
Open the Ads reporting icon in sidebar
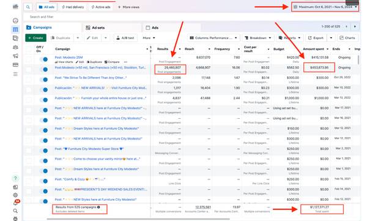click(x=15, y=38)
